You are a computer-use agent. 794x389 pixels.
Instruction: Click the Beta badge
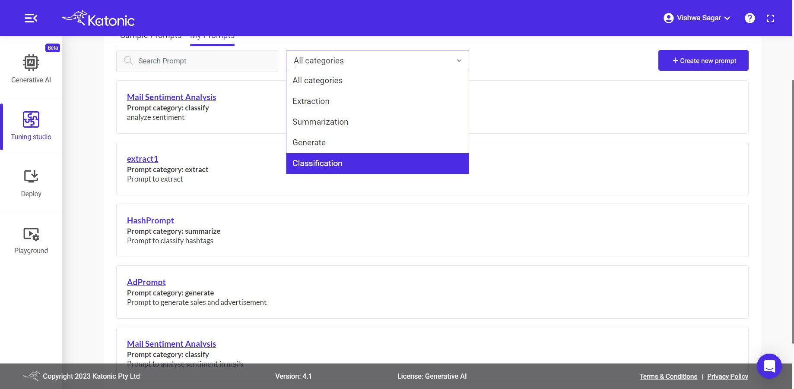(x=53, y=48)
